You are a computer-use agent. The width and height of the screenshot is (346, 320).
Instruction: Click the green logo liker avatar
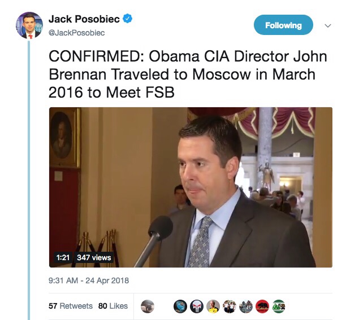click(x=279, y=305)
